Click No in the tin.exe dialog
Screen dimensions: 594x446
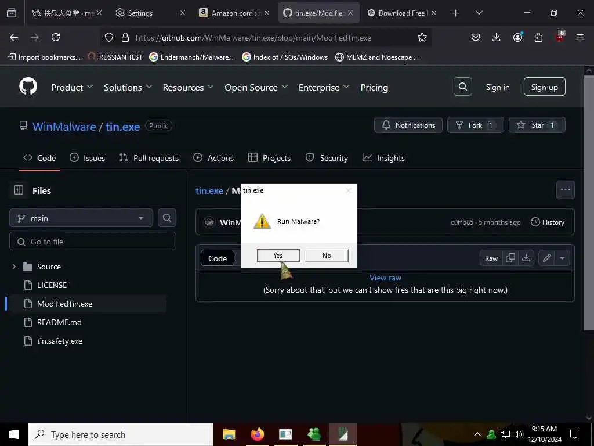[x=327, y=256]
